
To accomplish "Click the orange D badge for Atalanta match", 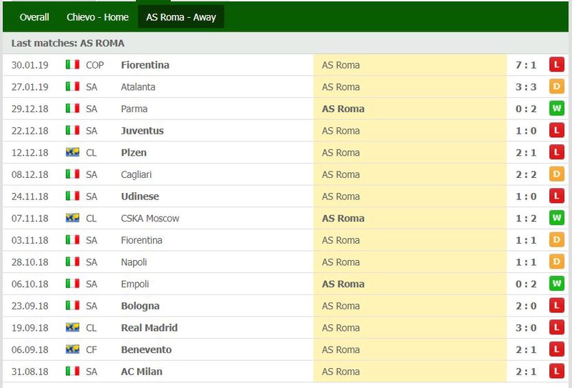I will tap(556, 86).
